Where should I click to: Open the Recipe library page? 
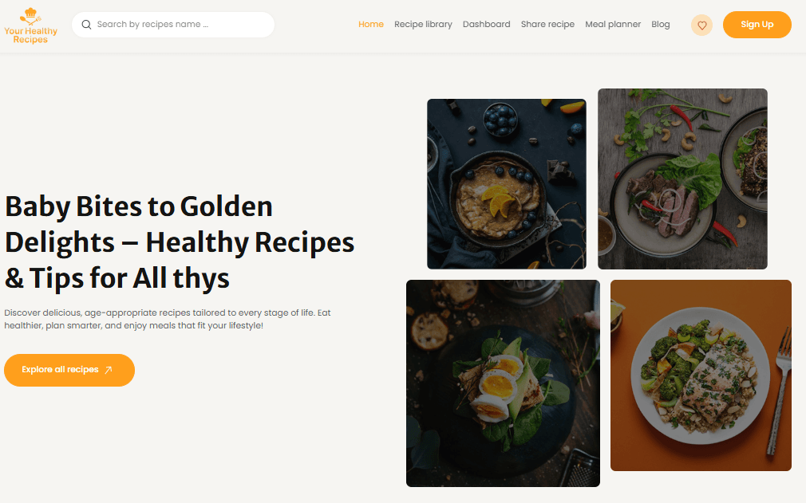[x=423, y=24]
